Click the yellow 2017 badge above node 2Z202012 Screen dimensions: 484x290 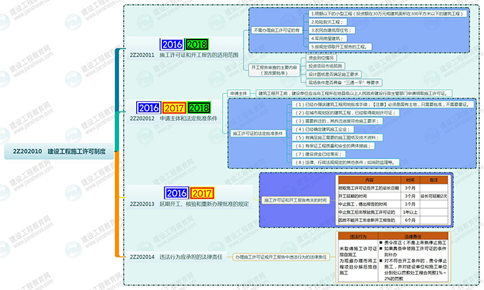pos(174,107)
